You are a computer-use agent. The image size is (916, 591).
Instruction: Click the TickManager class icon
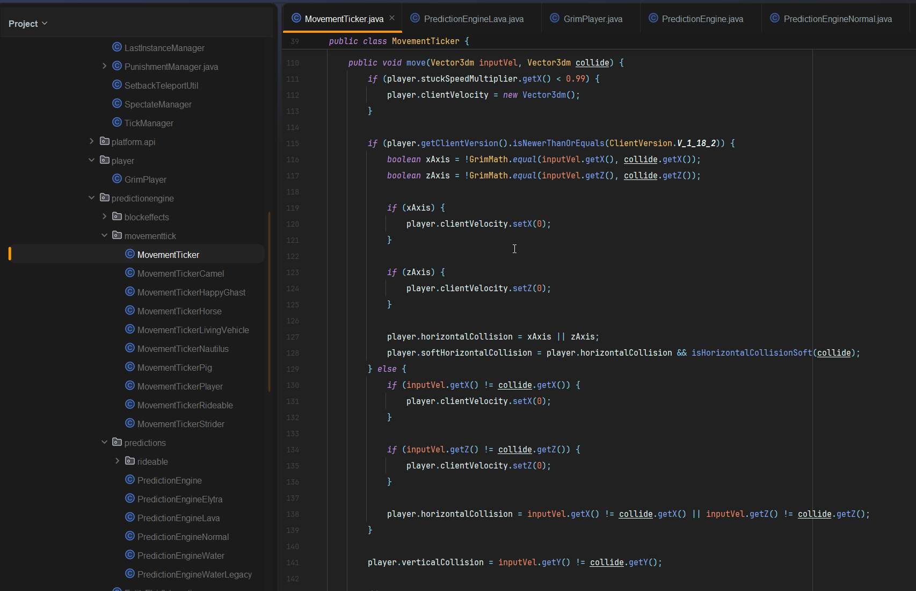117,122
